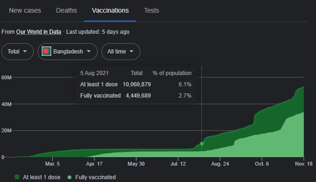Viewport: 316px width, 182px height.
Task: Switch to the Deaths tab
Action: point(67,10)
